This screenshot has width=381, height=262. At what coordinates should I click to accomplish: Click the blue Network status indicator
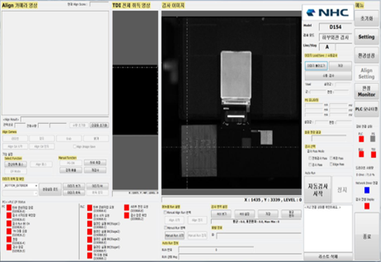pos(367,190)
